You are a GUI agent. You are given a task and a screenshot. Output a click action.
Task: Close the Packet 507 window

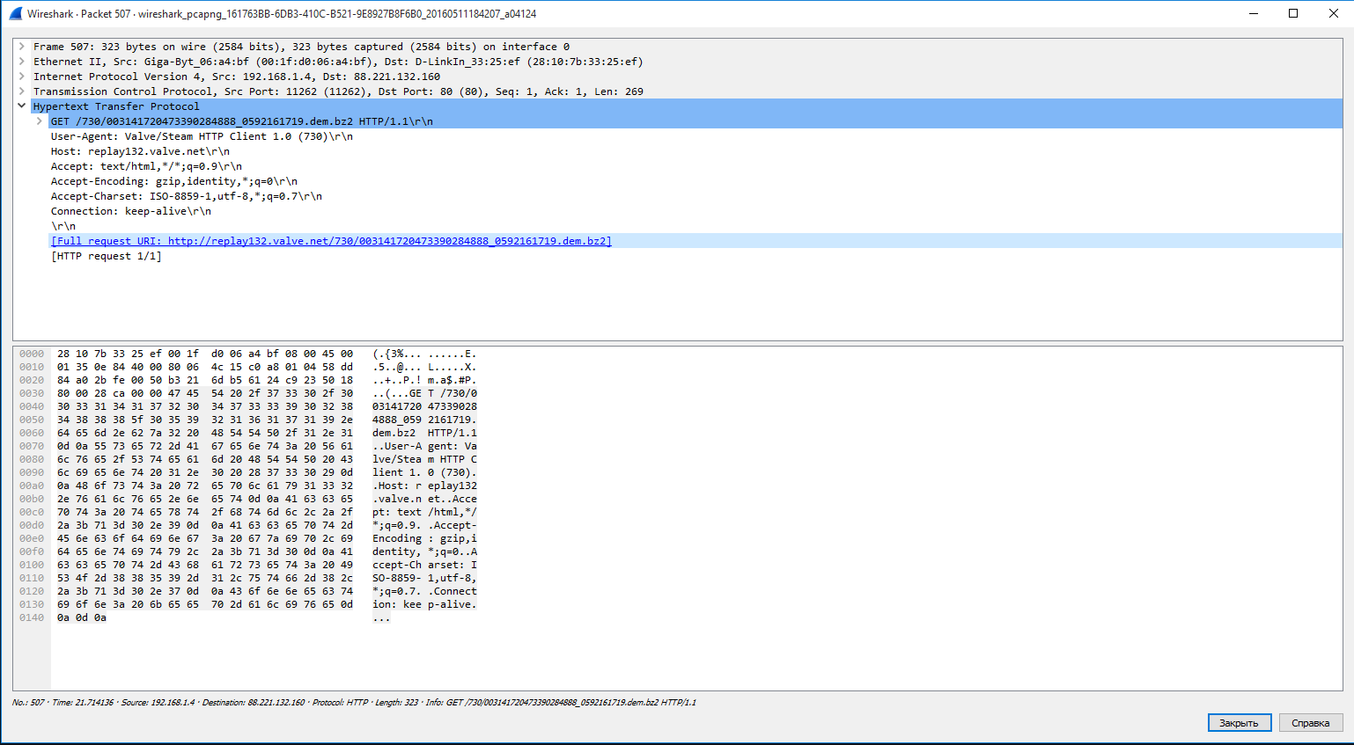tap(1334, 13)
